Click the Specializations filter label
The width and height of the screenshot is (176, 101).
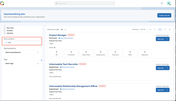(10, 48)
